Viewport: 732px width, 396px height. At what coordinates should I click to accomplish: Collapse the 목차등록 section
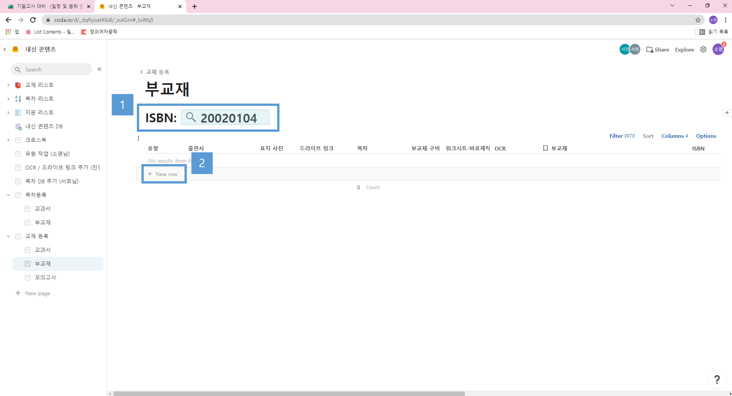click(x=8, y=195)
